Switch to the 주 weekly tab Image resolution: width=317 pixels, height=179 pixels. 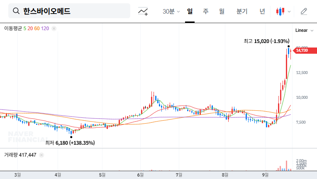[x=206, y=11]
